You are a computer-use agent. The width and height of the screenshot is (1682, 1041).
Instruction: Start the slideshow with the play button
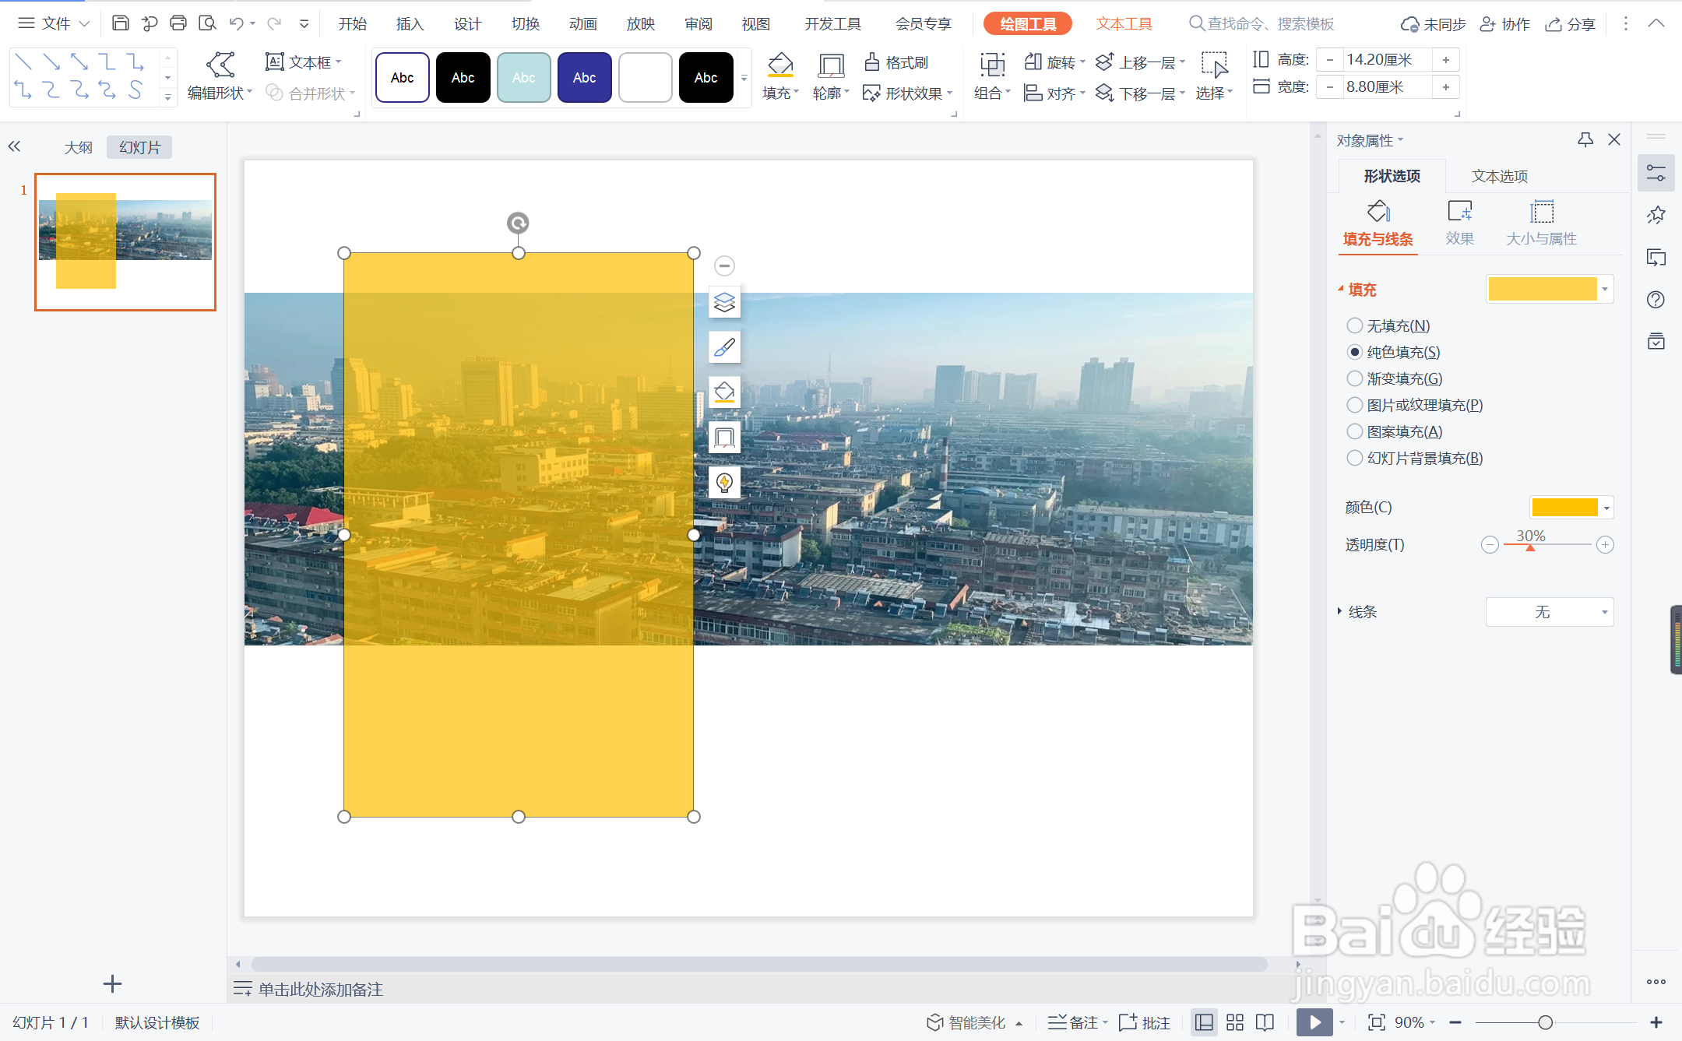coord(1314,1022)
